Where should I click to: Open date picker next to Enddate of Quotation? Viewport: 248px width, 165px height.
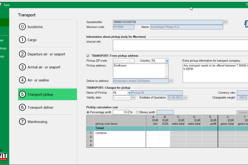pos(185,98)
